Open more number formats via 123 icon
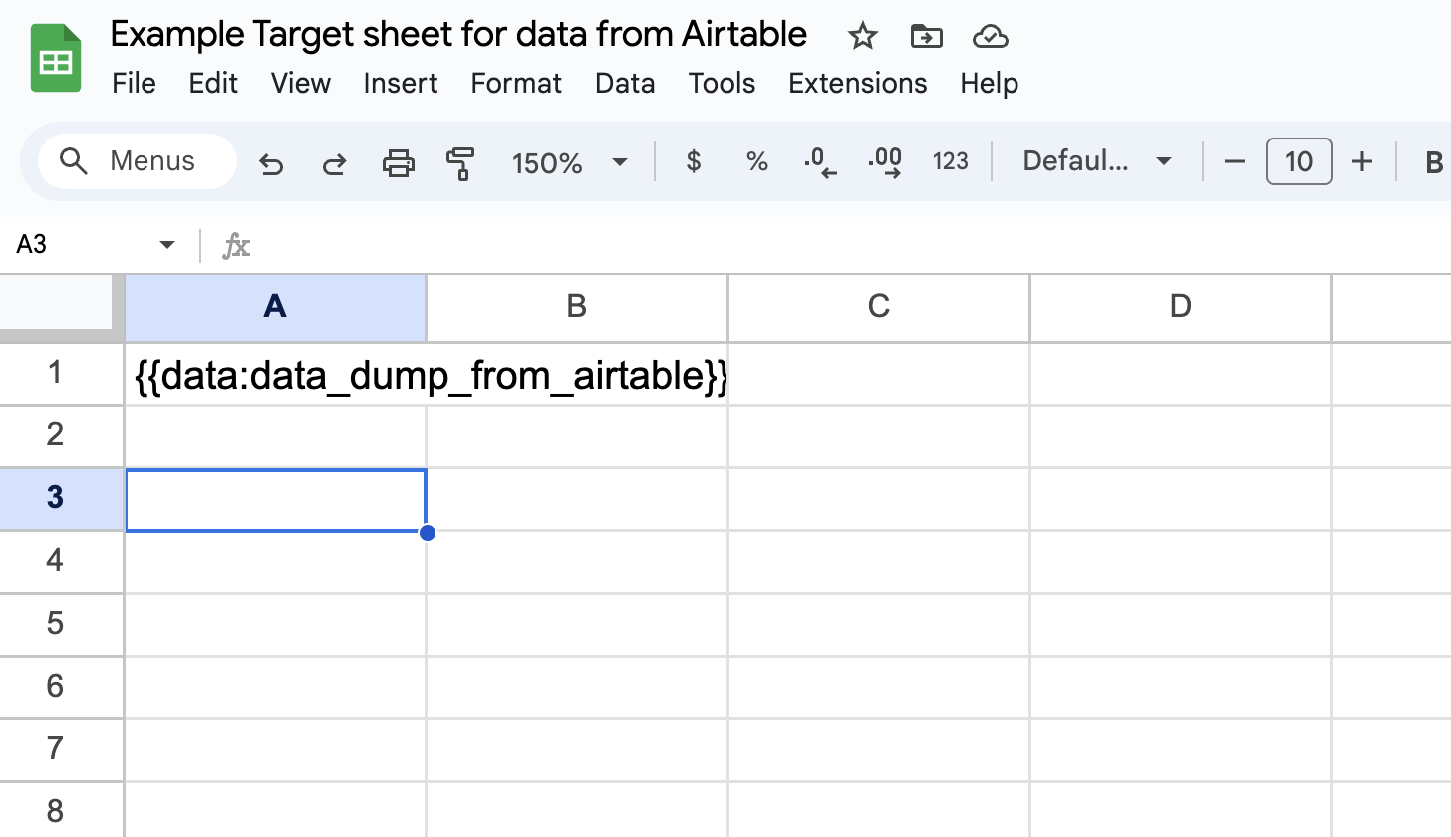Viewport: 1451px width, 837px height. coord(951,161)
